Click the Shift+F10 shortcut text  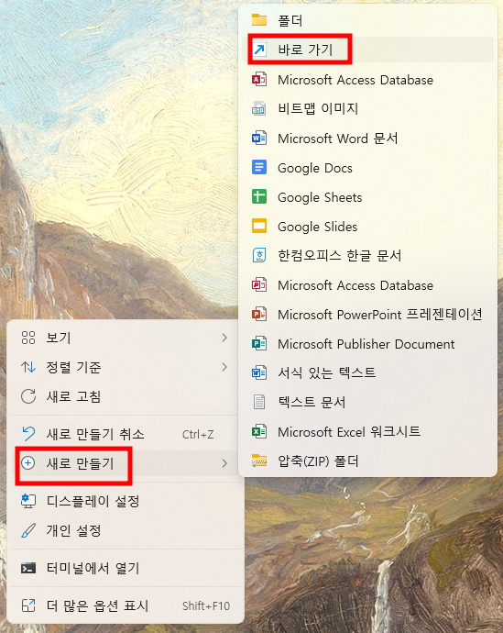pos(206,605)
